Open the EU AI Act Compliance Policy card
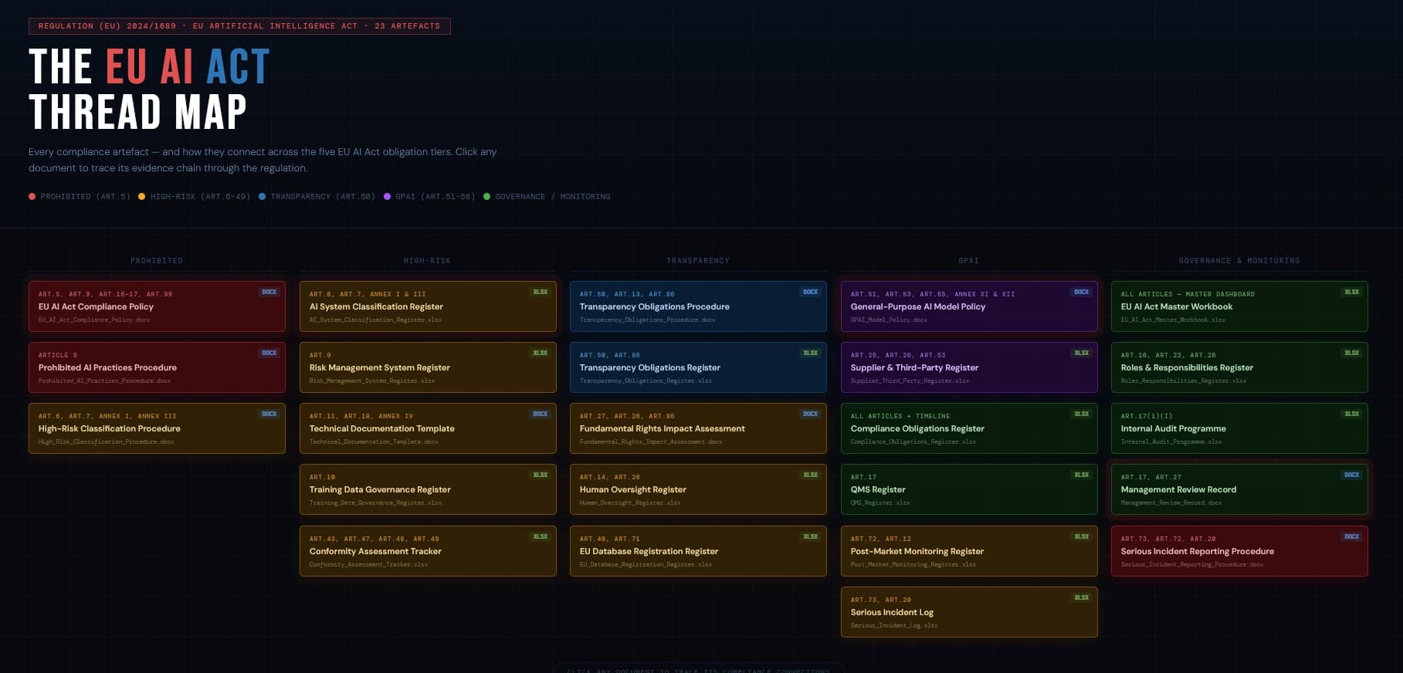Viewport: 1403px width, 673px height. pos(157,306)
